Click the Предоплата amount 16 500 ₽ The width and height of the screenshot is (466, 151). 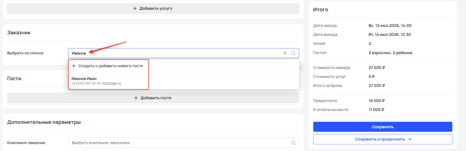pyautogui.click(x=377, y=101)
